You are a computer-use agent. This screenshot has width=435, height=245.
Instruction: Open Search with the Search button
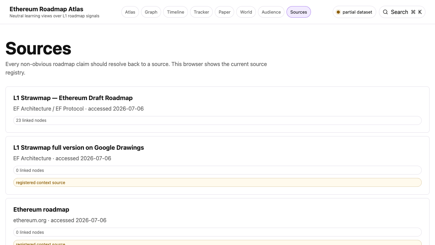(402, 12)
